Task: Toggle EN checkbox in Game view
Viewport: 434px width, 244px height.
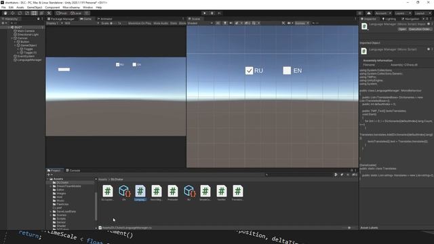Action: pos(134,64)
